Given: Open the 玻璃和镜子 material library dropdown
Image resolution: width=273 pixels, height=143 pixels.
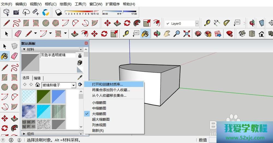Looking at the screenshot, I should [x=73, y=85].
